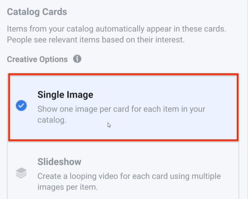Click 'Show one image per card' description line
The width and height of the screenshot is (248, 199).
121,109
